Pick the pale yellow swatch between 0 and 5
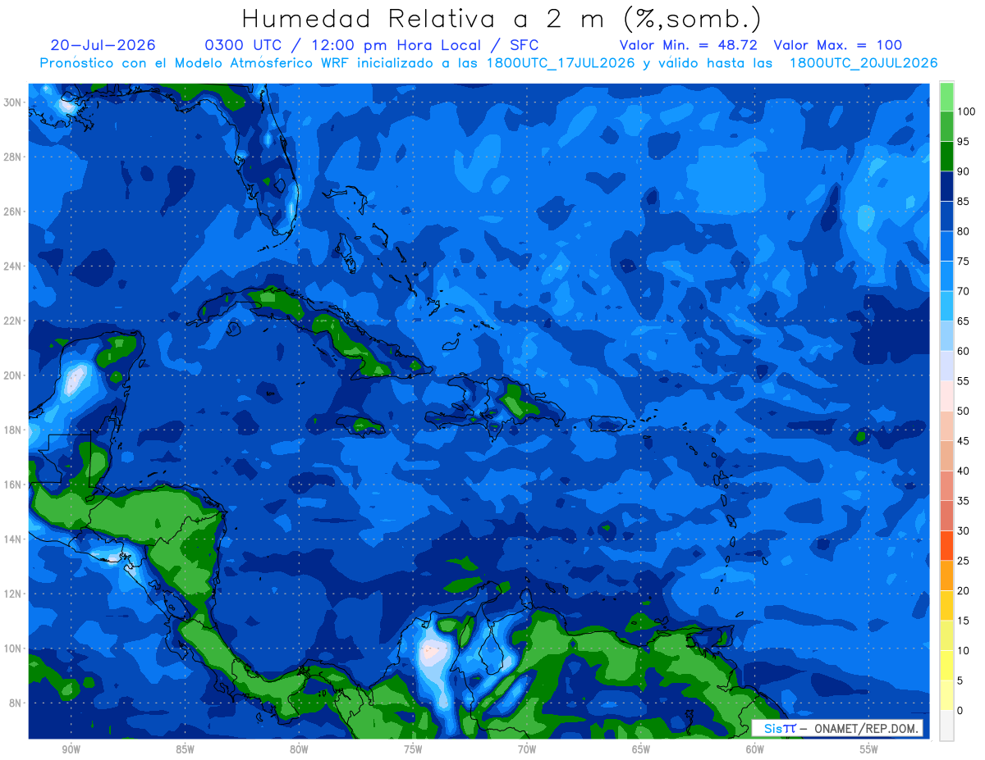The image size is (985, 760). (946, 695)
